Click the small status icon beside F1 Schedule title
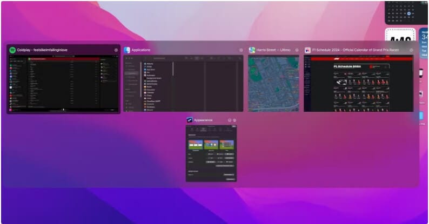429x224 pixels. coord(411,50)
